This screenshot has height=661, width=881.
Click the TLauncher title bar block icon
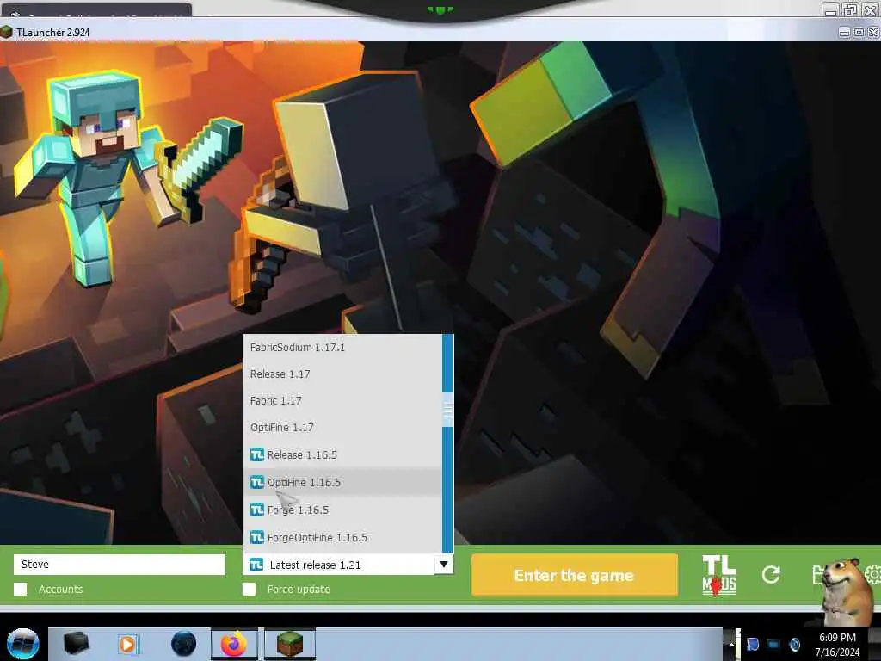6,32
